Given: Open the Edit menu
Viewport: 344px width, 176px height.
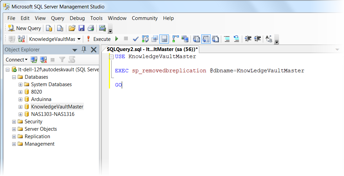Looking at the screenshot, I should coord(25,18).
